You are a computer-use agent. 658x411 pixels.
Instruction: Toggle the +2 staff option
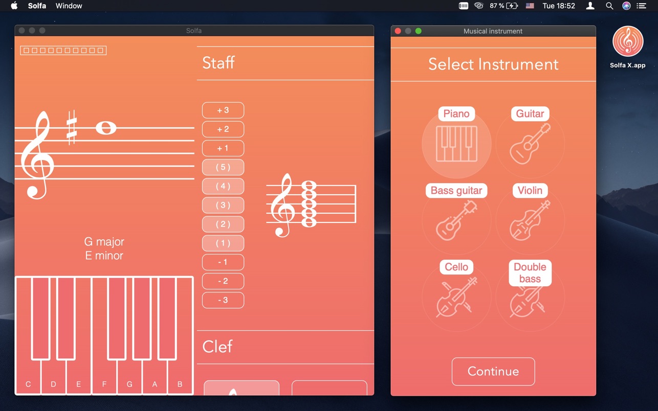pyautogui.click(x=223, y=129)
